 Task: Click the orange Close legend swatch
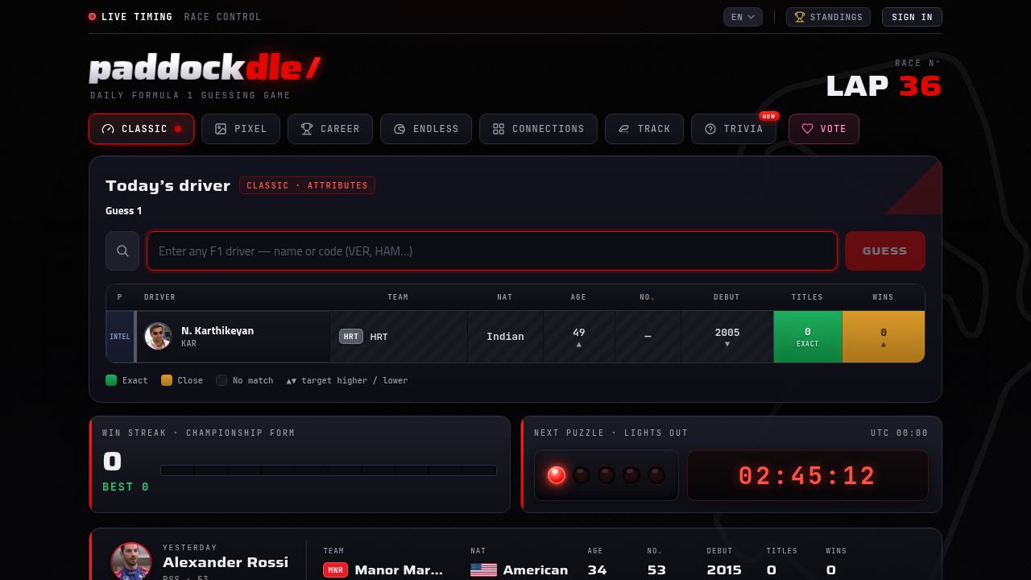[167, 380]
